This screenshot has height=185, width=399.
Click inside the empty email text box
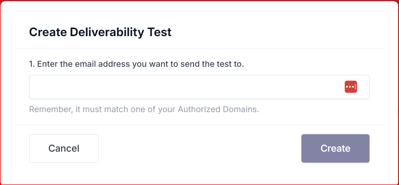pyautogui.click(x=199, y=87)
